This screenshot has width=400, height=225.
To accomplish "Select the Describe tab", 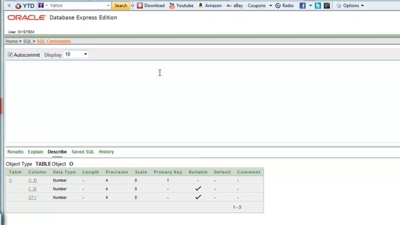I will [x=57, y=152].
